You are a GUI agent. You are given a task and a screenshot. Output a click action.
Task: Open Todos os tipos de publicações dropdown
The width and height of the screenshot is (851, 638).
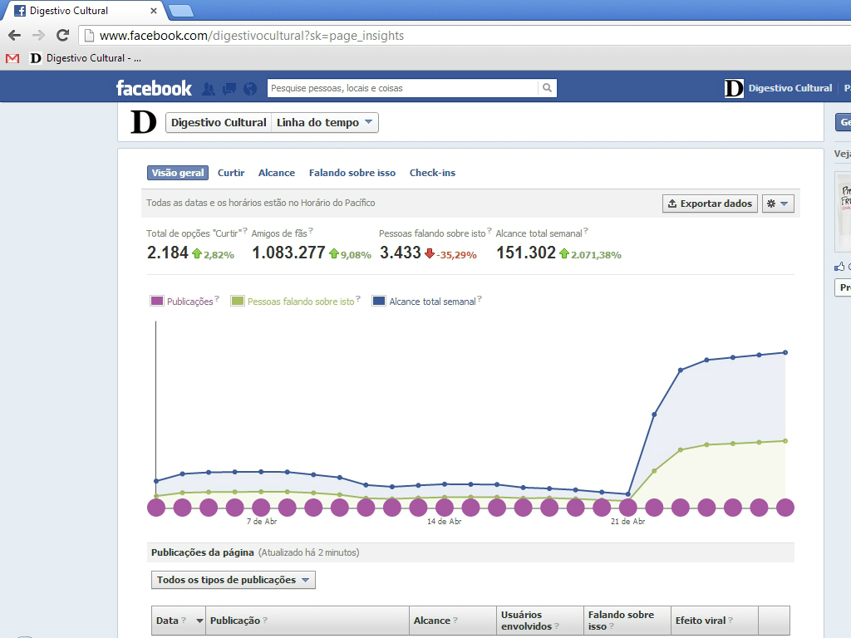[x=234, y=580]
